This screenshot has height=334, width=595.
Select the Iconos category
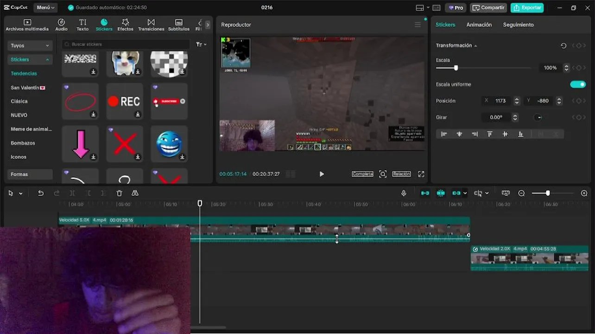tap(19, 157)
